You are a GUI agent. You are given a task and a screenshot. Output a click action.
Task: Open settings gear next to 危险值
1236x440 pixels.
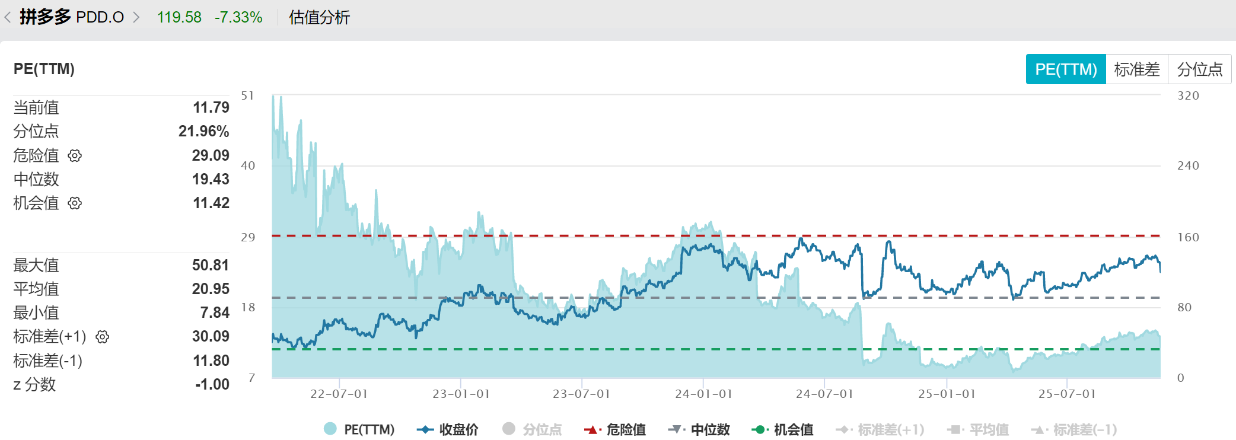[x=75, y=155]
